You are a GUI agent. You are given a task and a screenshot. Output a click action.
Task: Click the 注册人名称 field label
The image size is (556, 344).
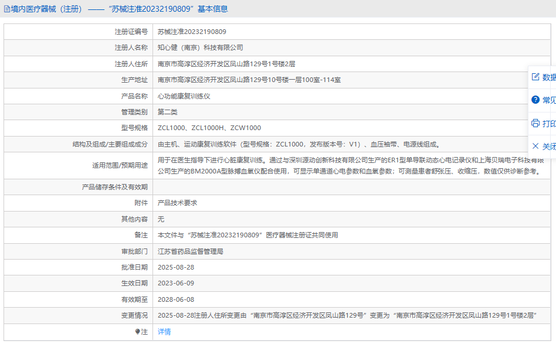coord(131,48)
